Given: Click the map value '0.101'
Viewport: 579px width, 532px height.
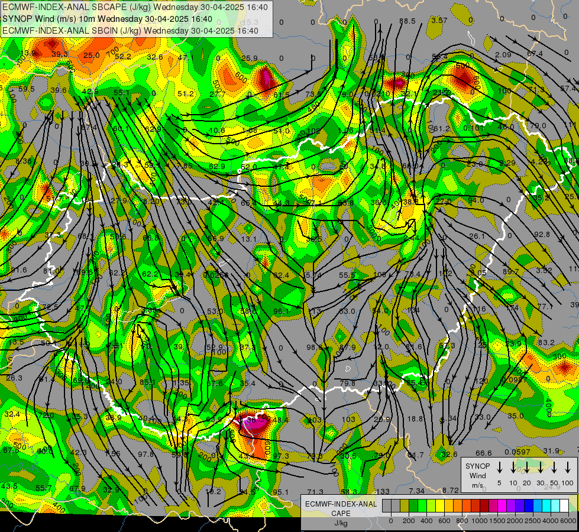Looking at the screenshot, I should point(474,128).
